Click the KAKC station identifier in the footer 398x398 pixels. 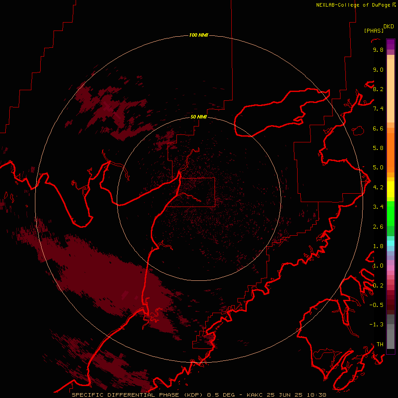[256, 395]
